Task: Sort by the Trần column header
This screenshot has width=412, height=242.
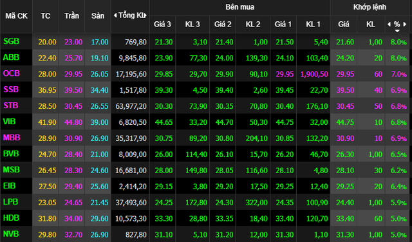Action: [x=71, y=15]
